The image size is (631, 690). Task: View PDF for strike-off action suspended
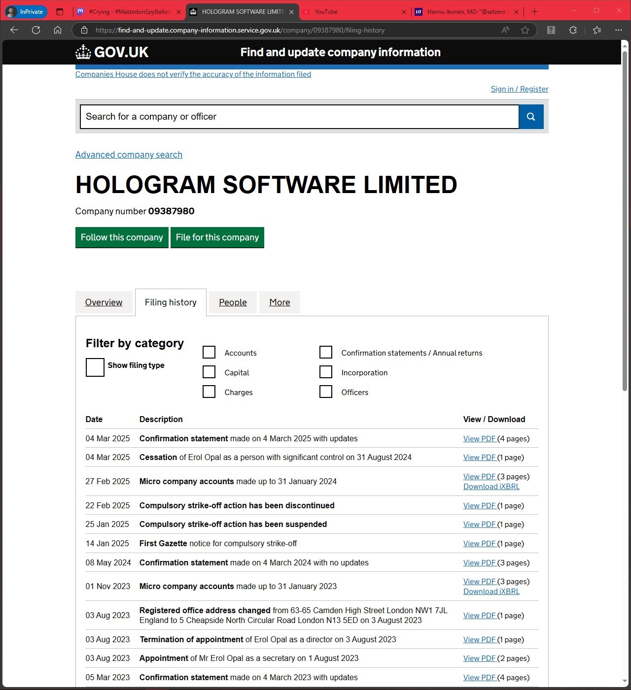click(480, 525)
